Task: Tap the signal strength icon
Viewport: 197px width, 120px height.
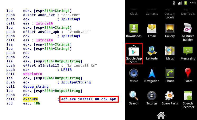Action: click(x=180, y=3)
